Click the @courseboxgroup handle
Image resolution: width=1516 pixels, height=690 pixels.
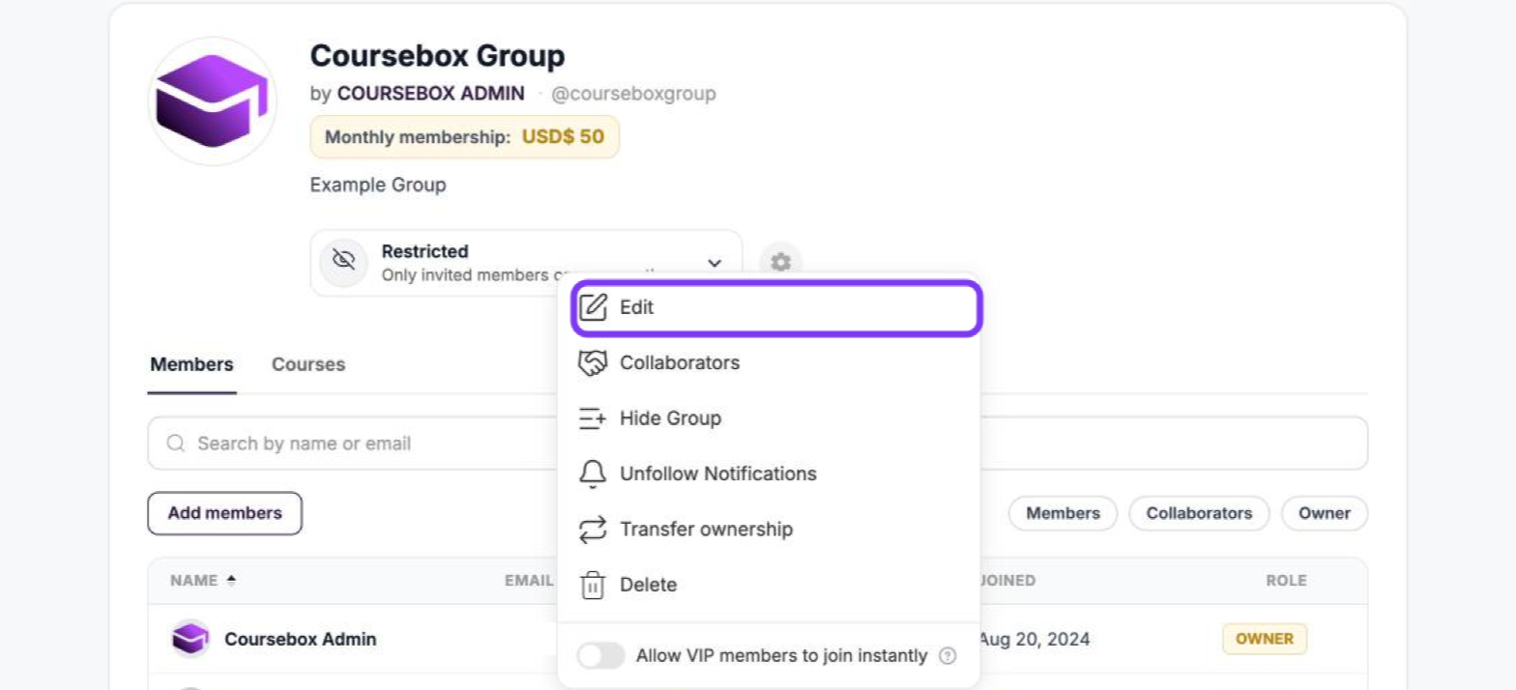(x=633, y=94)
